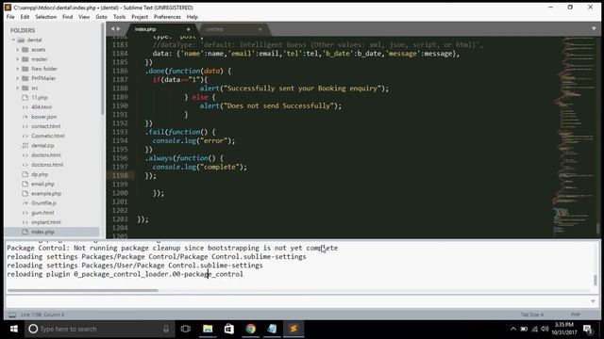Image resolution: width=604 pixels, height=339 pixels.
Task: Open the Find menu
Action: point(67,17)
